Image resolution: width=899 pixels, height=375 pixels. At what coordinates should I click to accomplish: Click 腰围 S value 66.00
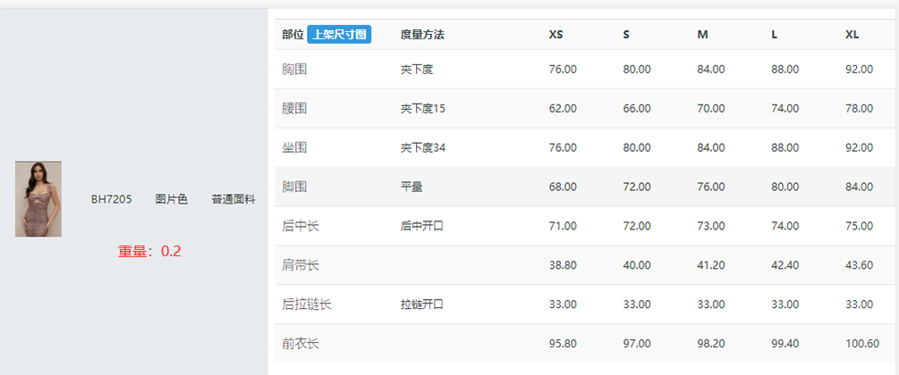pyautogui.click(x=637, y=108)
